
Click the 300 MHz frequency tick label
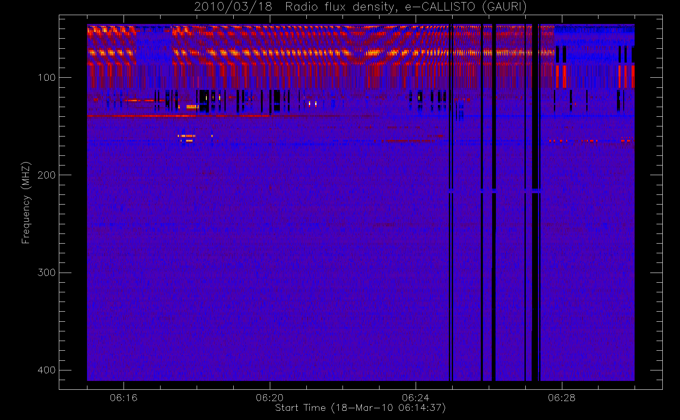[x=47, y=273]
